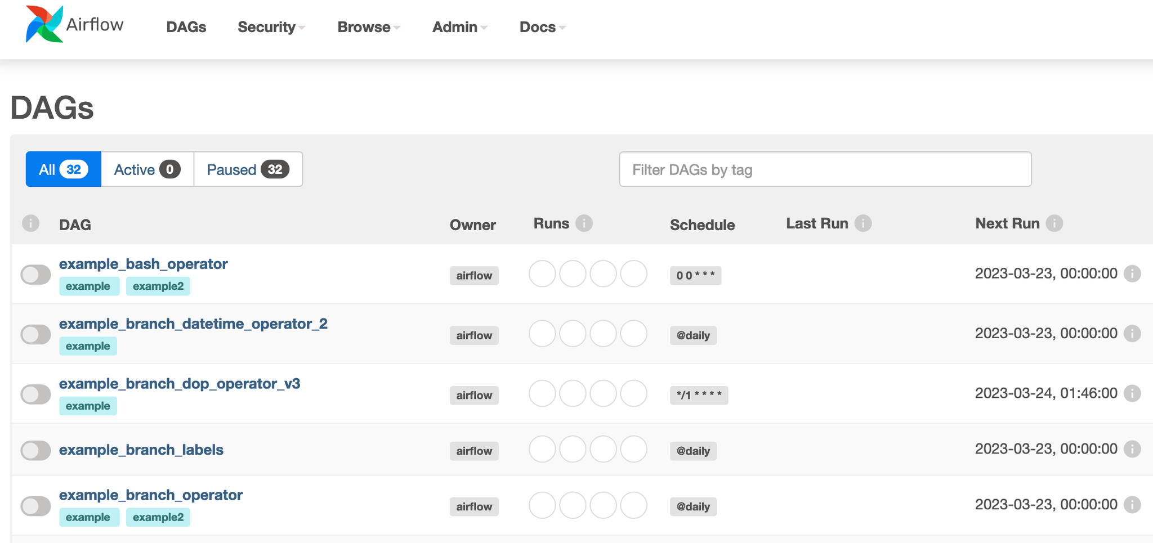Image resolution: width=1153 pixels, height=543 pixels.
Task: Click info icon beside Last Run header
Action: tap(862, 223)
